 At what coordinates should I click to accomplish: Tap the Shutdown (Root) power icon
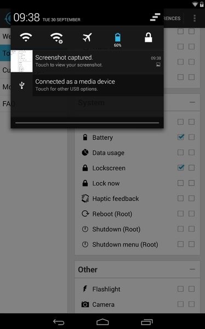85,229
